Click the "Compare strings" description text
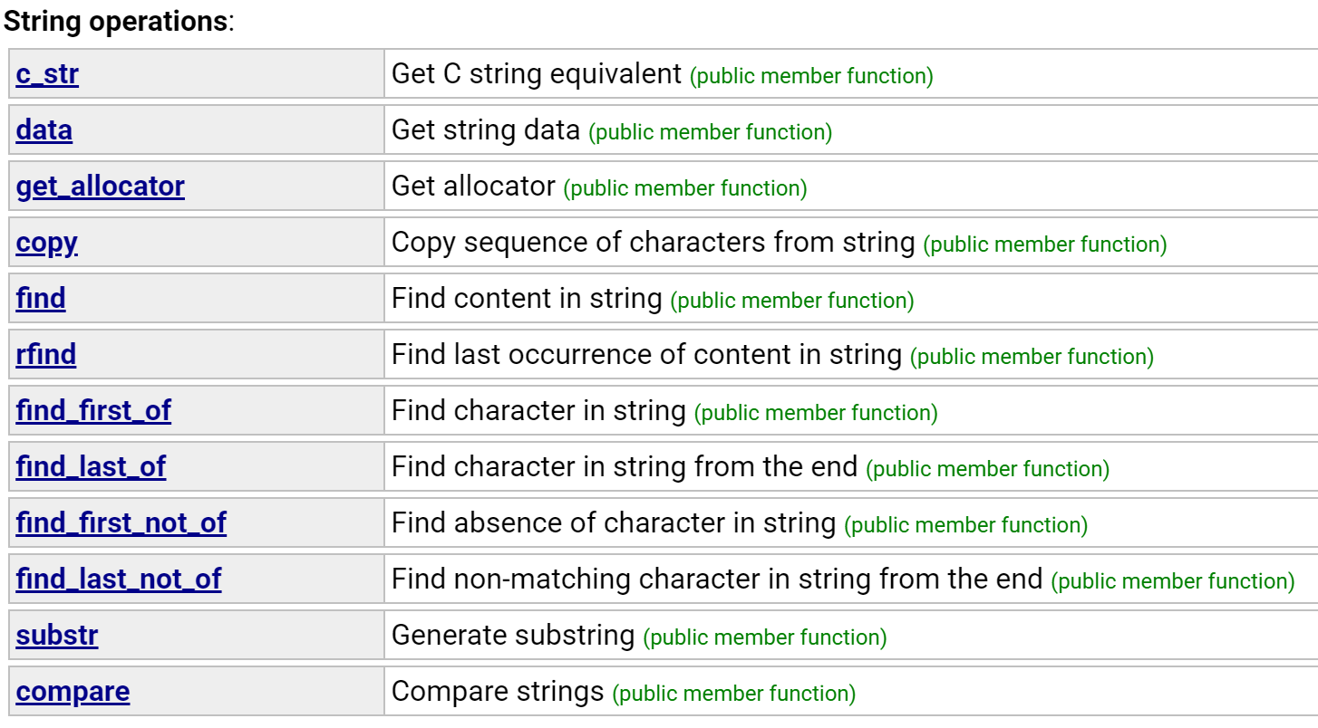Screen dimensions: 1318x728 pyautogui.click(x=498, y=692)
